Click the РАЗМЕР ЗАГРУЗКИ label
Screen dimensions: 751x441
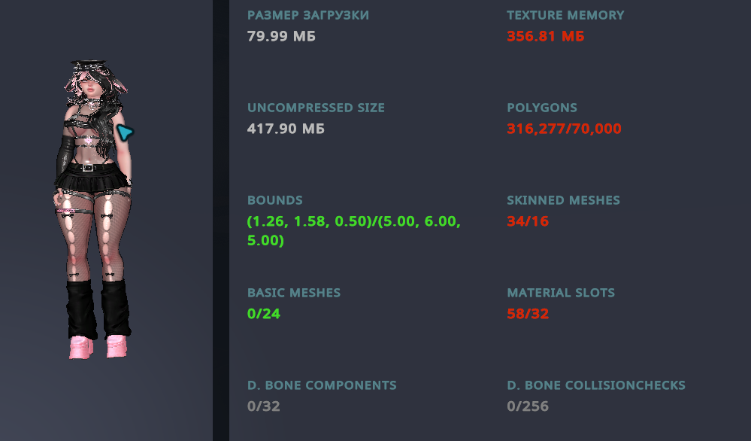308,15
